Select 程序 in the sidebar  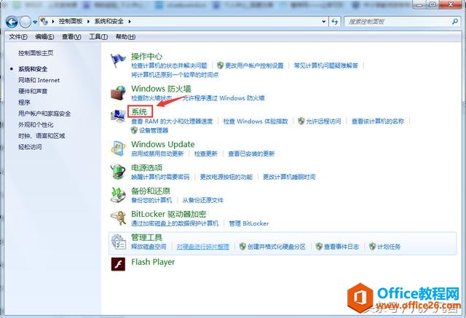(x=24, y=103)
